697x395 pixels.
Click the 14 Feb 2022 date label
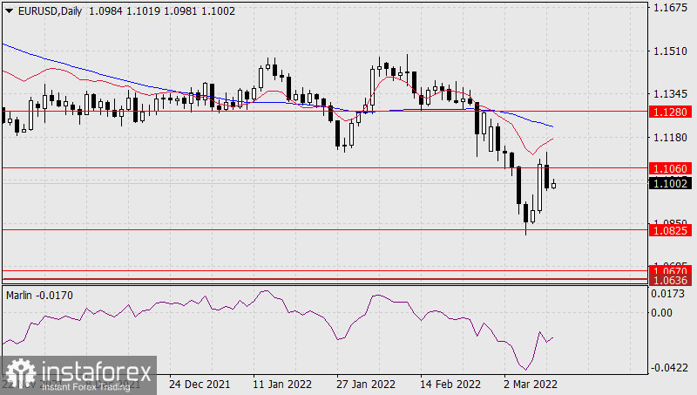coord(450,384)
